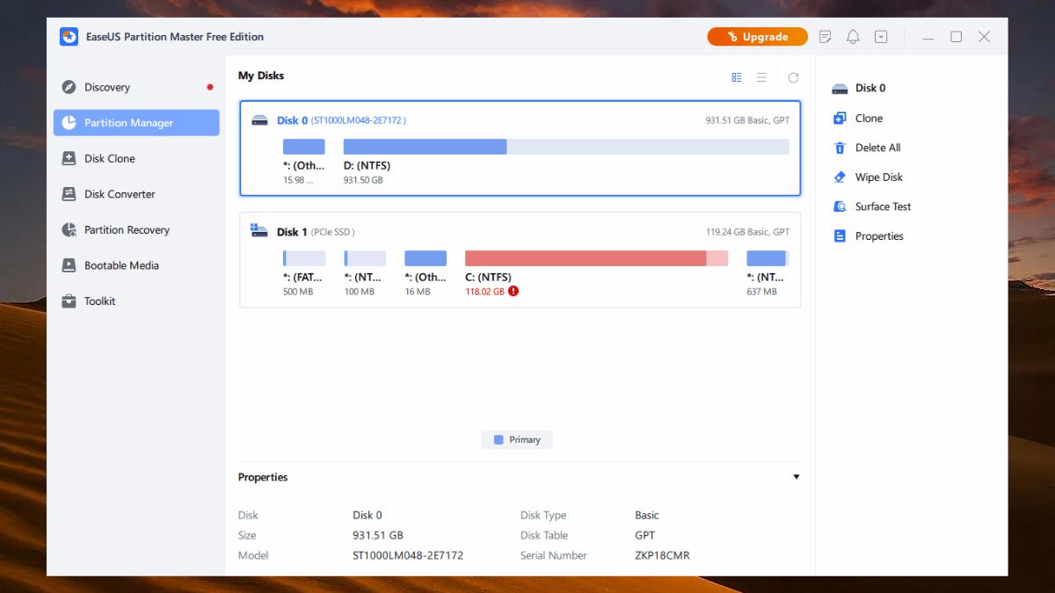Select the Partition Manager pie icon
Image resolution: width=1055 pixels, height=593 pixels.
pos(69,123)
